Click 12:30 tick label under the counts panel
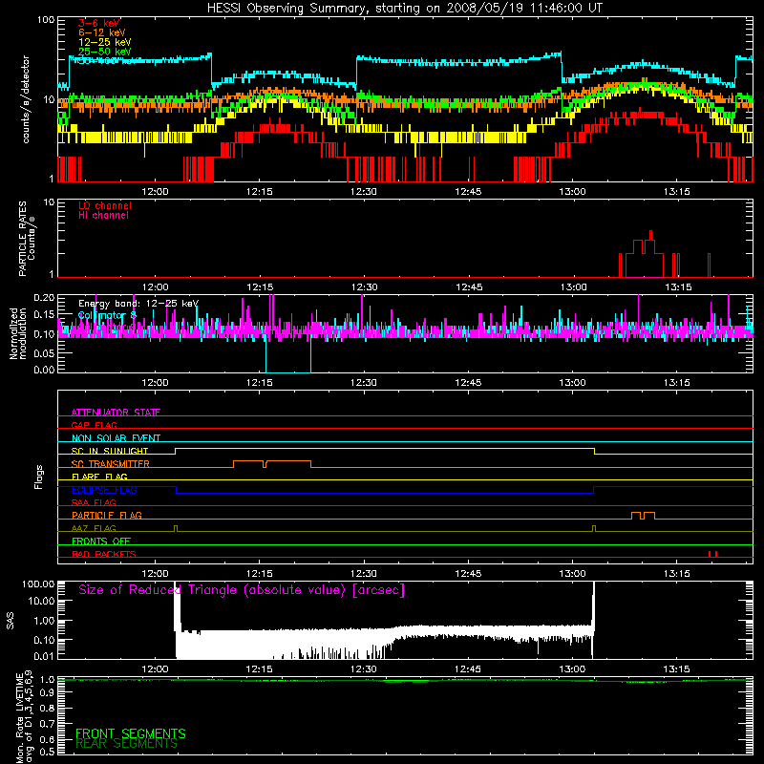 coord(364,192)
